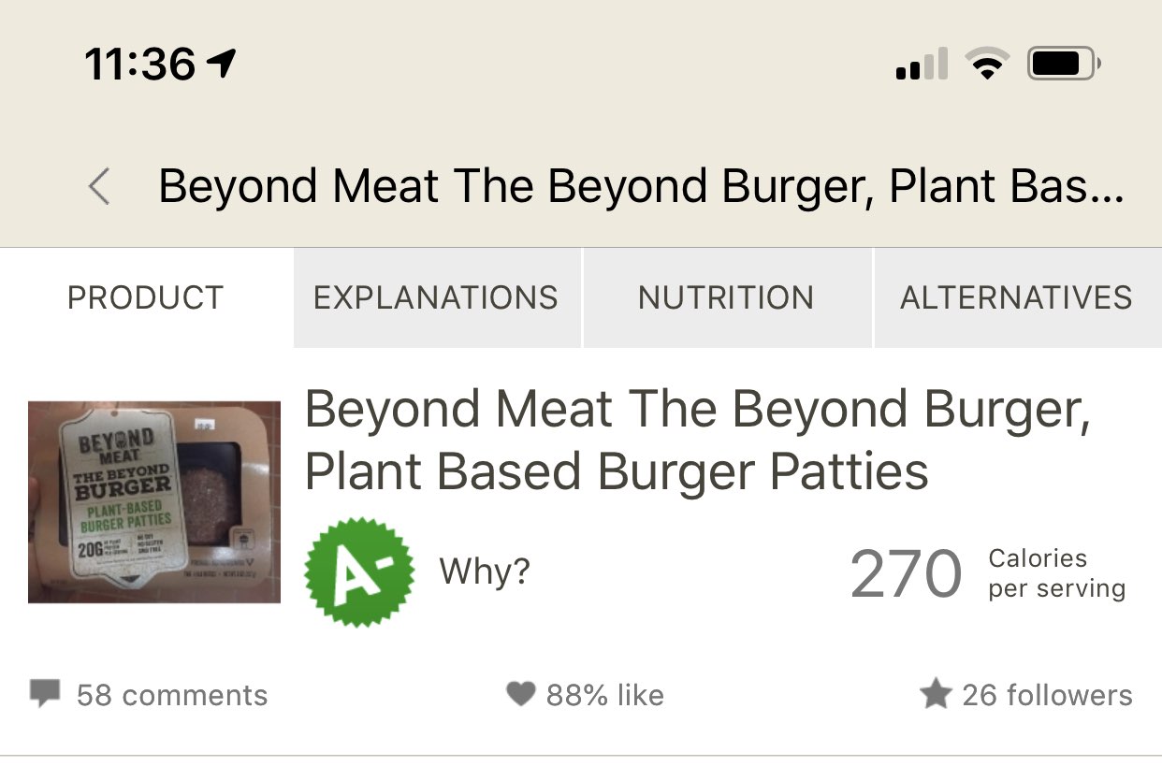This screenshot has height=781, width=1162.
Task: Tap the "Why?" grade explanation link
Action: (x=485, y=571)
